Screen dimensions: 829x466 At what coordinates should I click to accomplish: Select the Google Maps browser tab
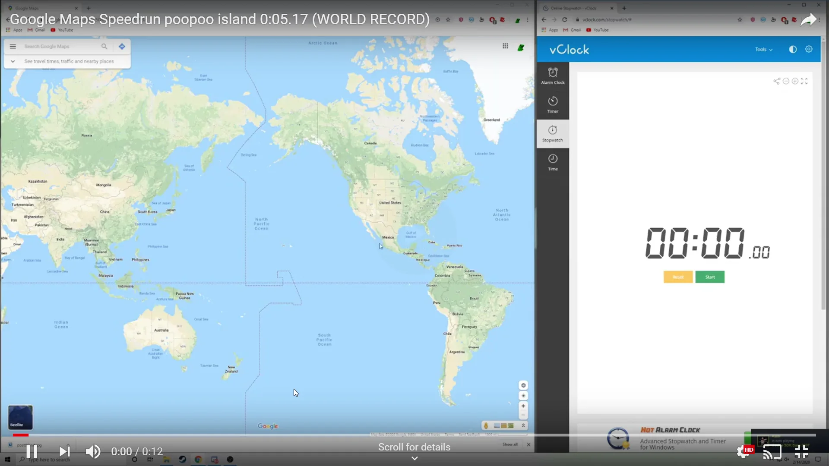click(43, 8)
